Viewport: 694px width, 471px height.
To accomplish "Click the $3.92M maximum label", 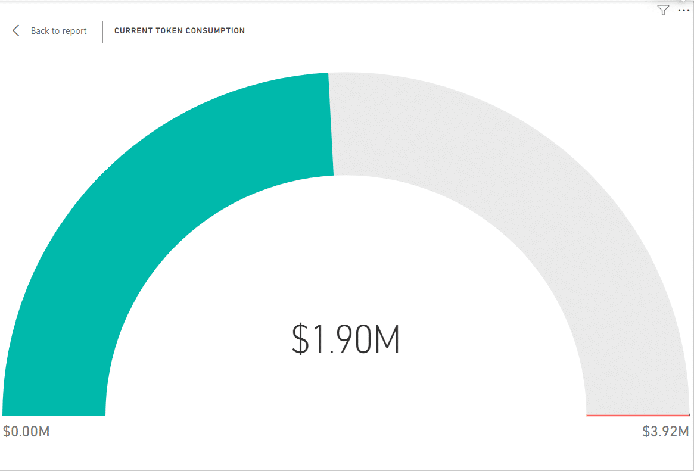I will click(665, 431).
